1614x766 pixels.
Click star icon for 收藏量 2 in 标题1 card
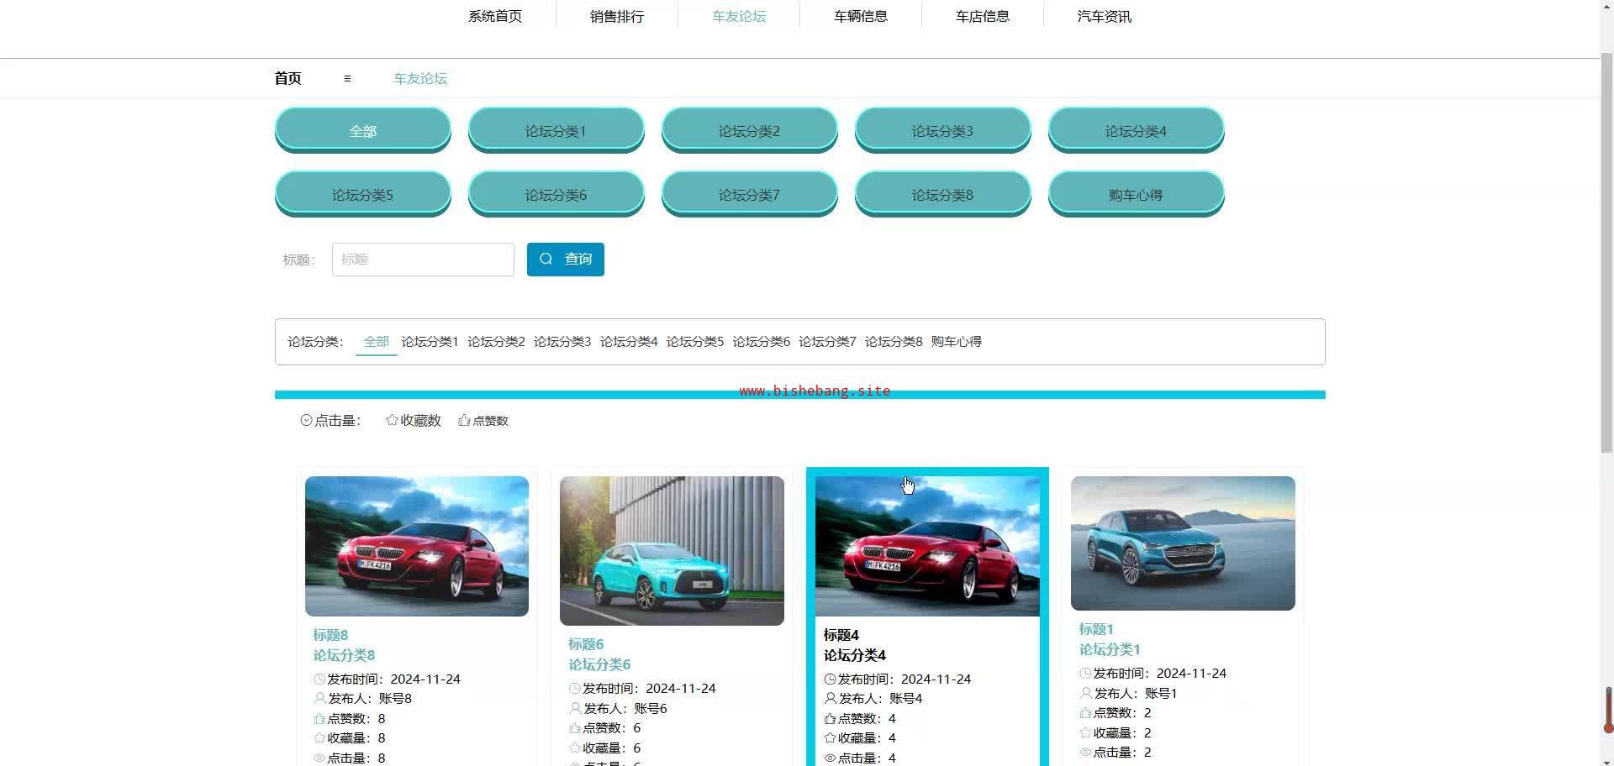[x=1085, y=732]
